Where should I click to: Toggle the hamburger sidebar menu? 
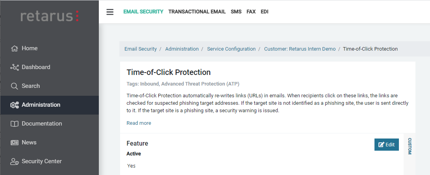110,12
